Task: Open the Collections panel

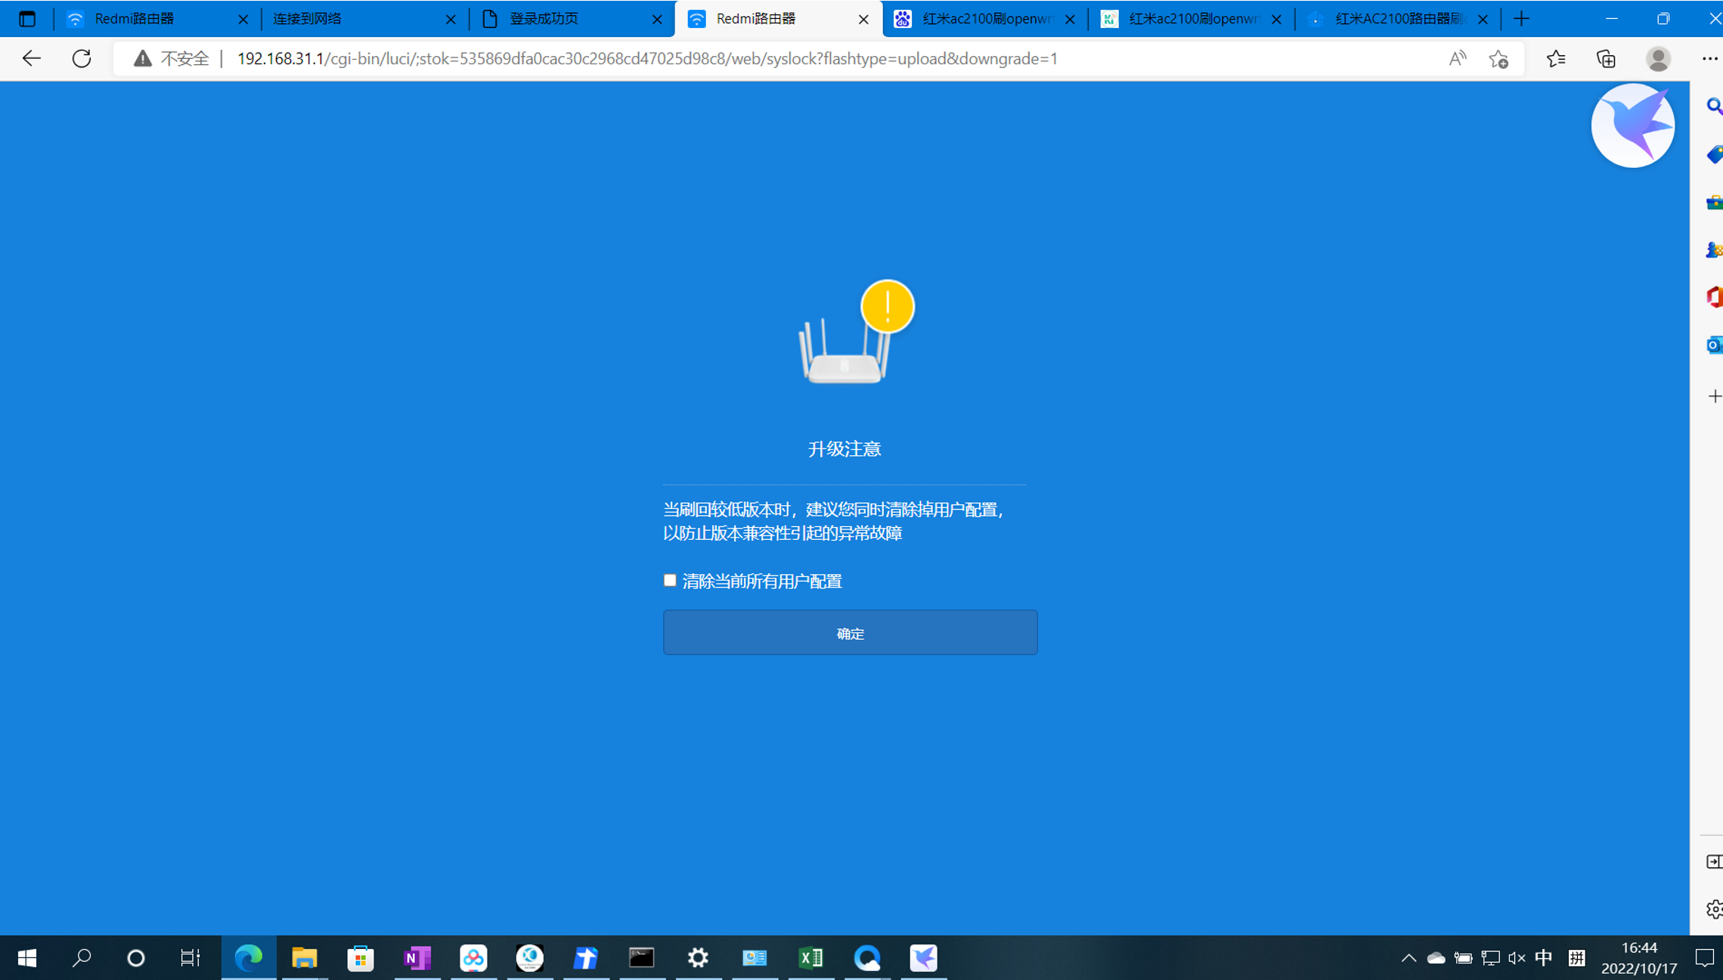Action: pyautogui.click(x=1606, y=58)
